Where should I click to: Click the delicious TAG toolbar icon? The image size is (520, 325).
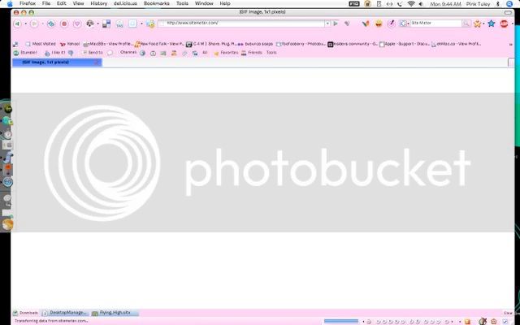point(119,24)
